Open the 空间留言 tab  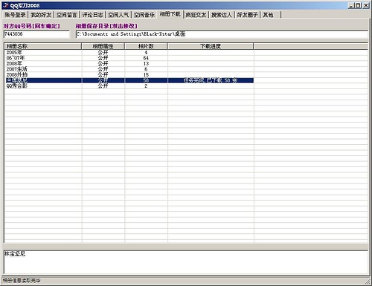tap(67, 15)
